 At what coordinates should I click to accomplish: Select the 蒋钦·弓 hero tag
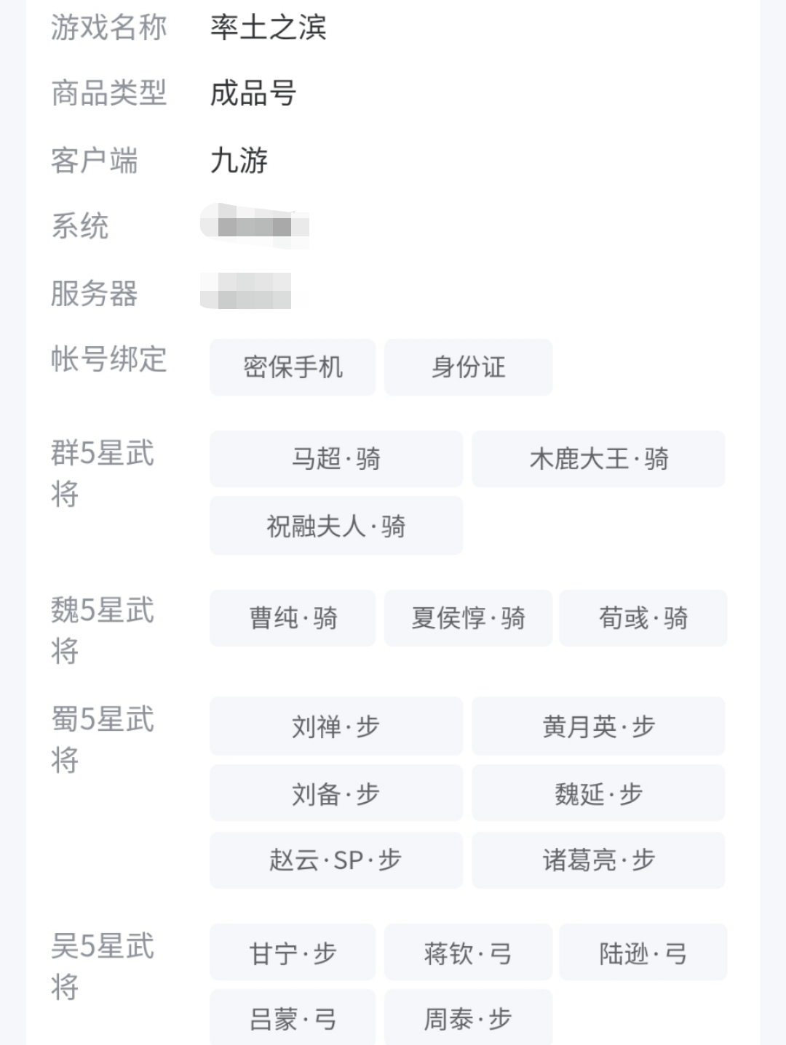click(468, 953)
